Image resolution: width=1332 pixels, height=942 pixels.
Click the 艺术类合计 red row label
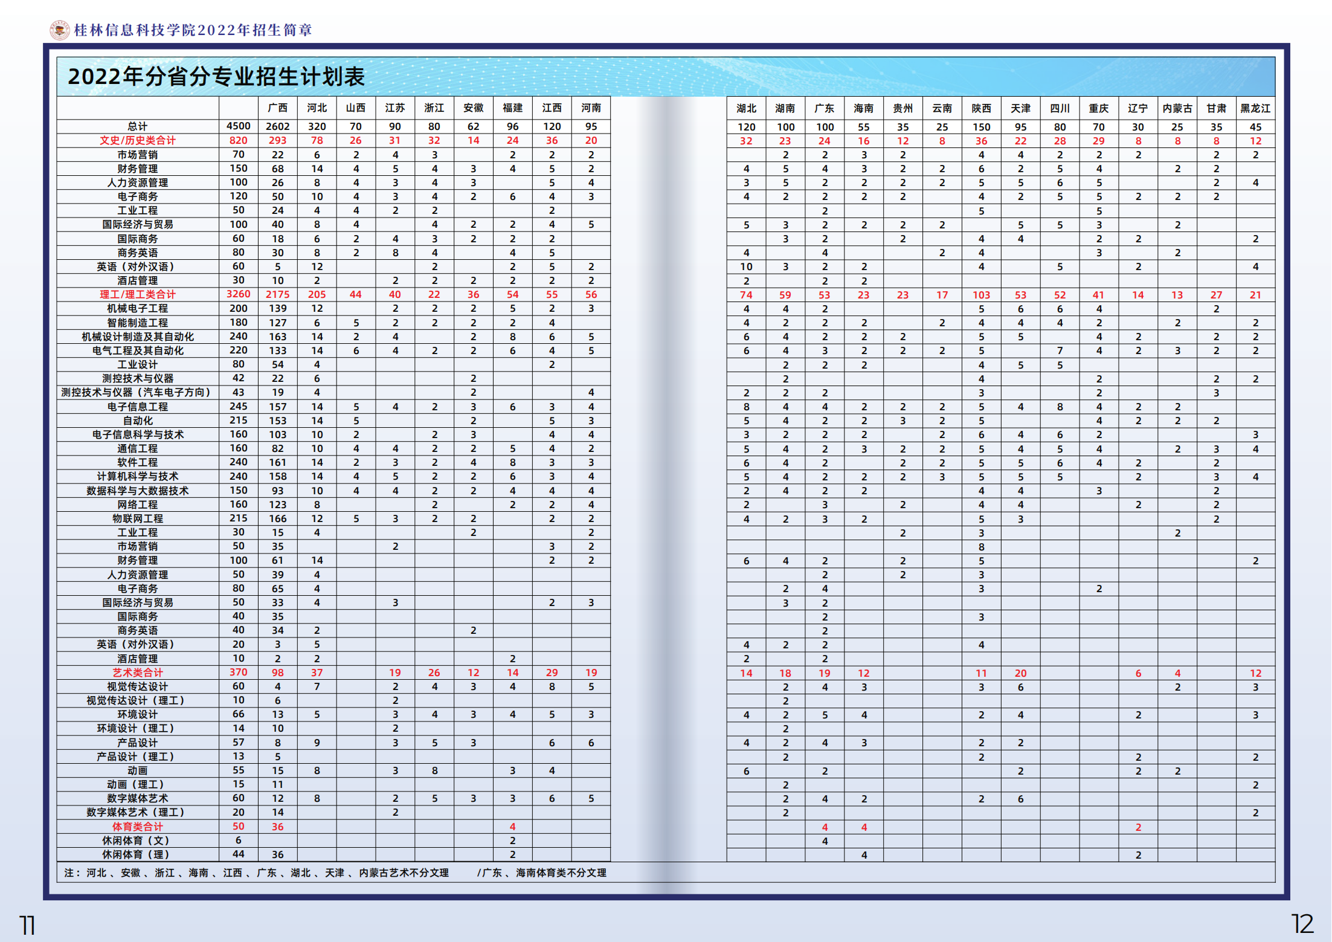pos(137,673)
